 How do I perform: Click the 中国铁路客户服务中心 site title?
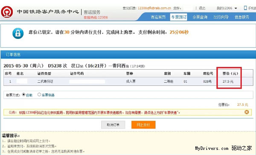[x=48, y=12]
